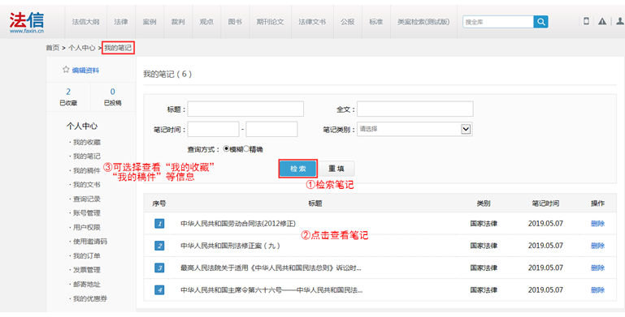Open the 公报 nav item
625x317 pixels.
tap(348, 22)
